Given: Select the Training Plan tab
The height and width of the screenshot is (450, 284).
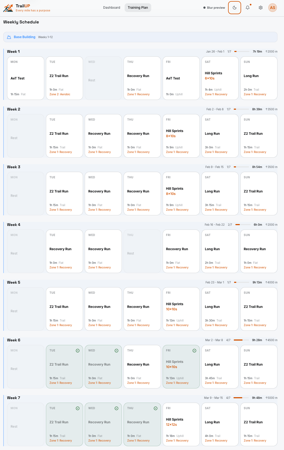Looking at the screenshot, I should coord(138,8).
